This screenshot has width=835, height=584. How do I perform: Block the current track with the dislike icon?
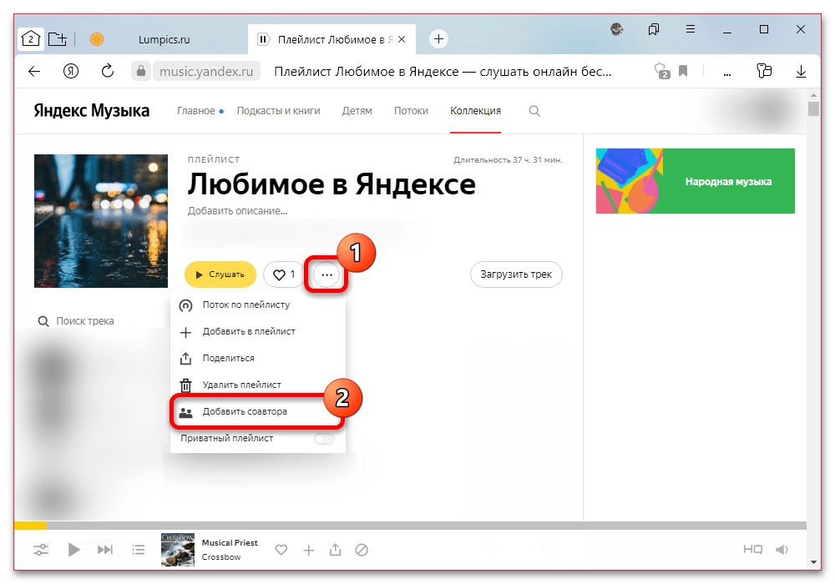[362, 550]
